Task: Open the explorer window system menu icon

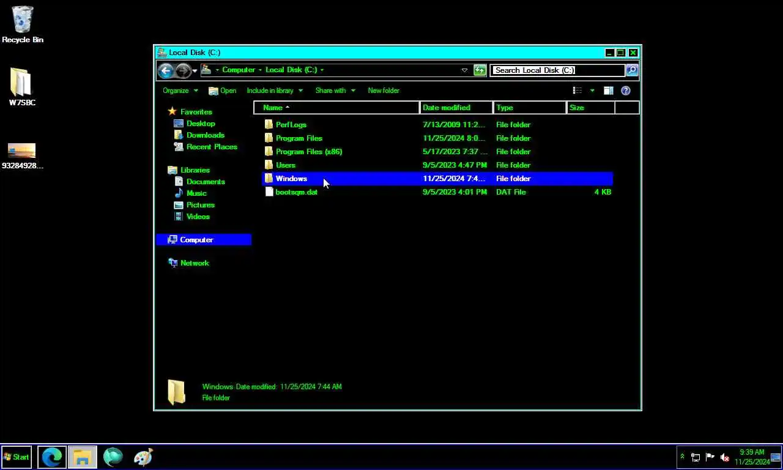Action: coord(161,53)
